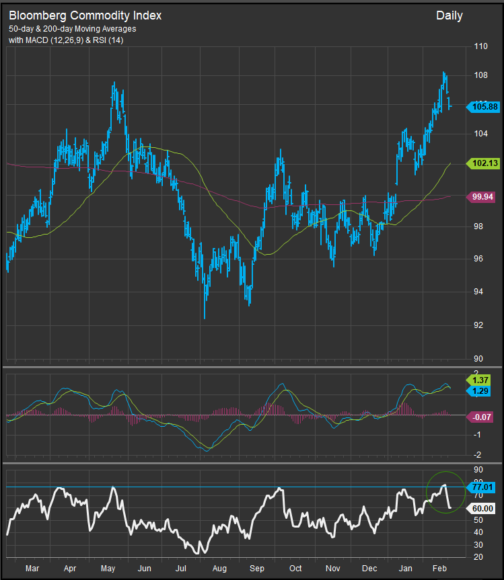504x580 pixels.
Task: Click the 110 price axis label
Action: 481,46
